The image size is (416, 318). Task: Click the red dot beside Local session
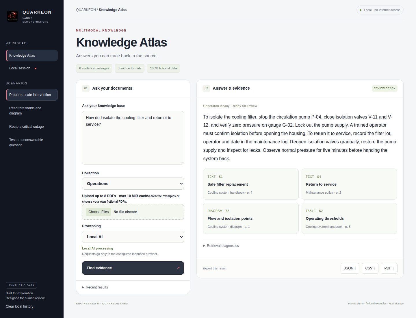pyautogui.click(x=36, y=69)
